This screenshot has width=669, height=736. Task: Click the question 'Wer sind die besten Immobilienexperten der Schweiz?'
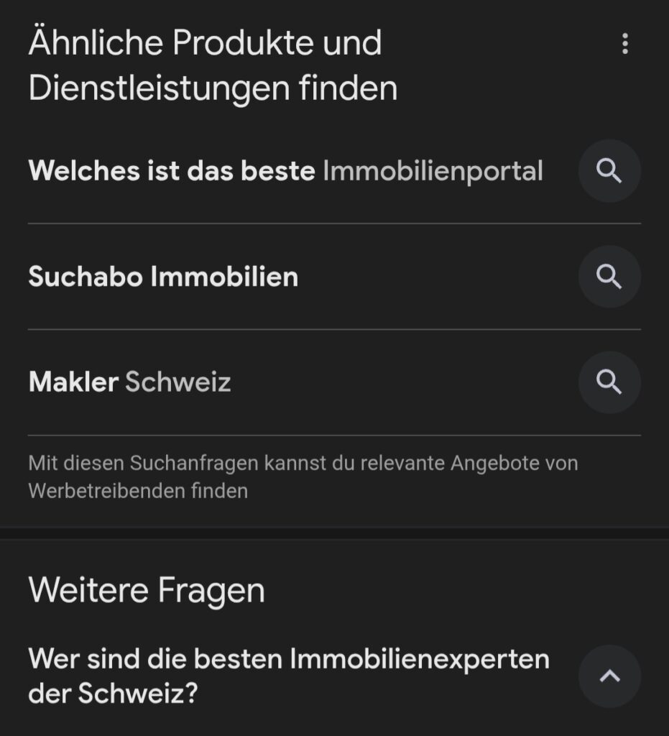click(x=289, y=676)
